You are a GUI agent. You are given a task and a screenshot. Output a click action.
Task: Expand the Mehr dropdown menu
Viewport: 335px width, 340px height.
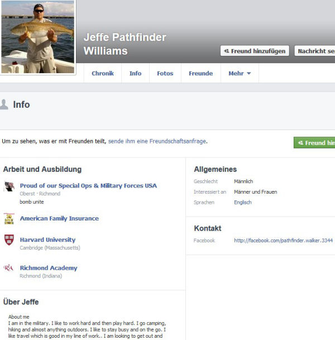click(x=240, y=73)
